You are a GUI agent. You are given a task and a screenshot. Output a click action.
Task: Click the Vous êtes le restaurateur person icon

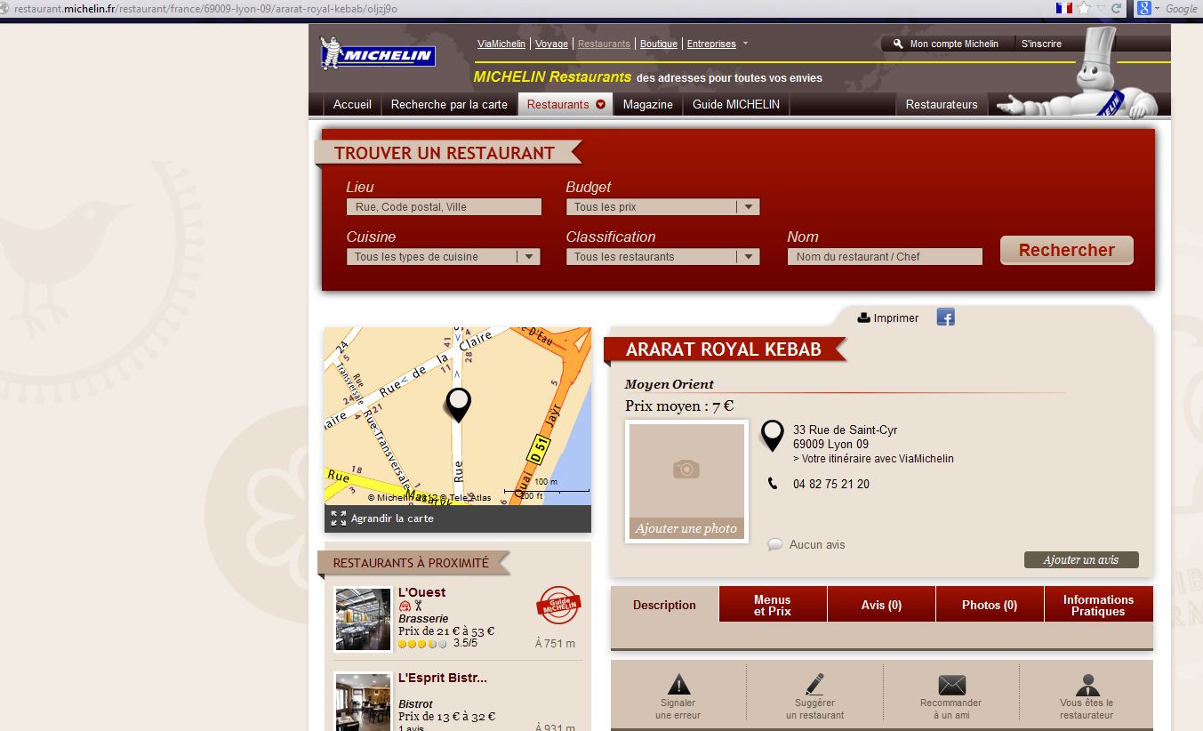pos(1087,685)
